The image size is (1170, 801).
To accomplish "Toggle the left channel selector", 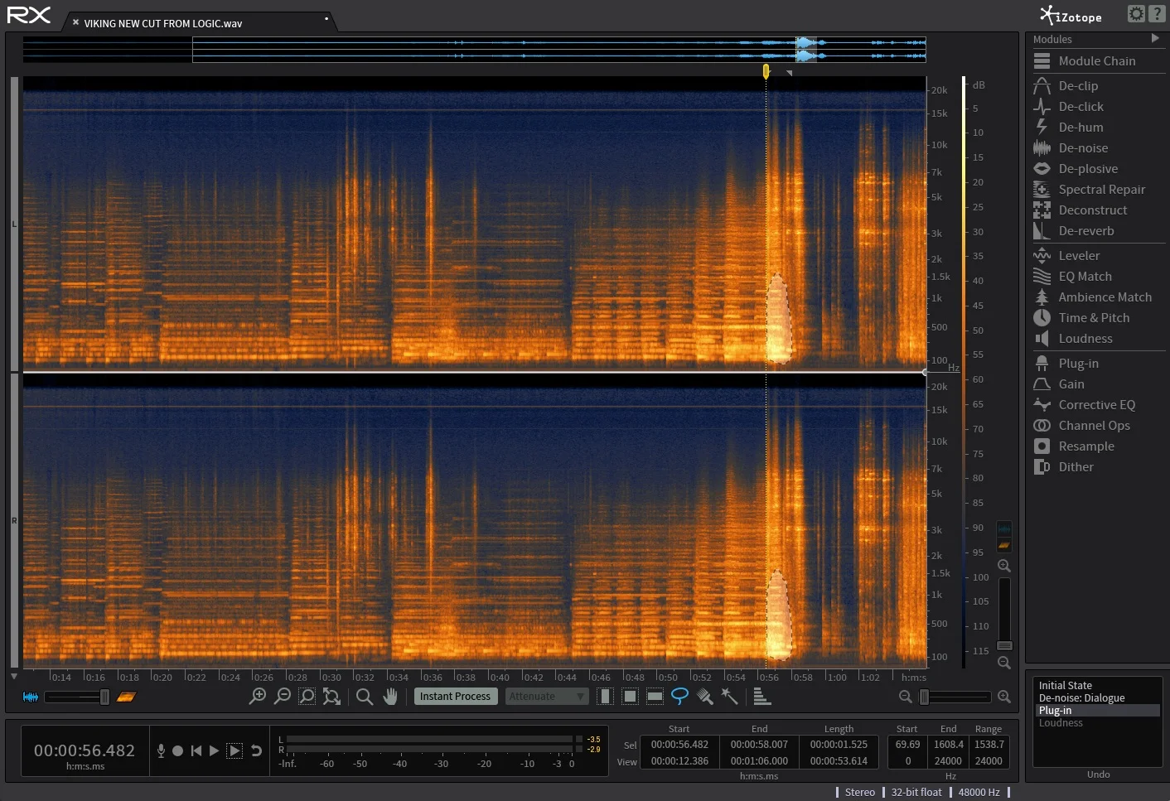I will pyautogui.click(x=14, y=224).
